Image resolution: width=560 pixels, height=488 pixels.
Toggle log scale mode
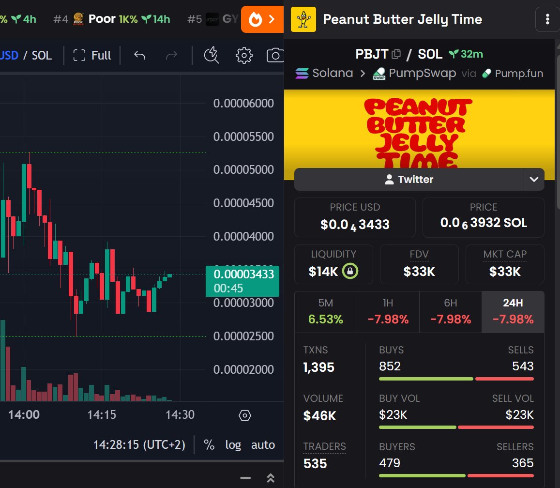click(x=233, y=445)
